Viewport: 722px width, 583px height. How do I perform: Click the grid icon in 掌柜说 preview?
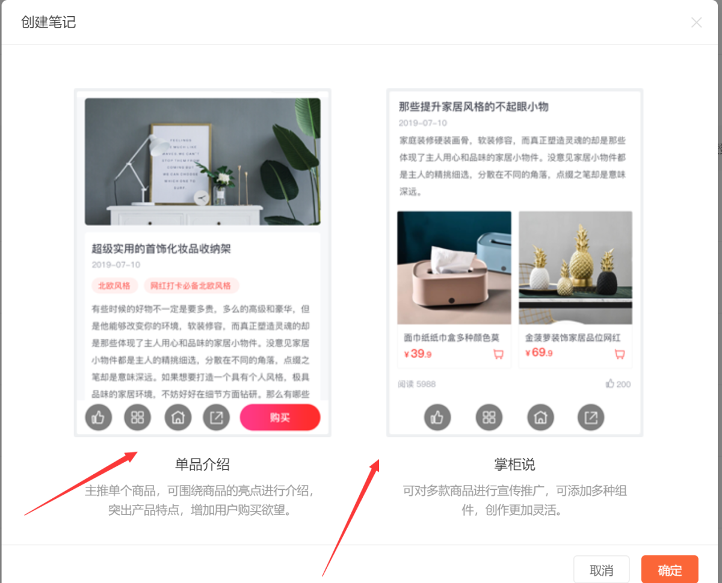click(489, 417)
